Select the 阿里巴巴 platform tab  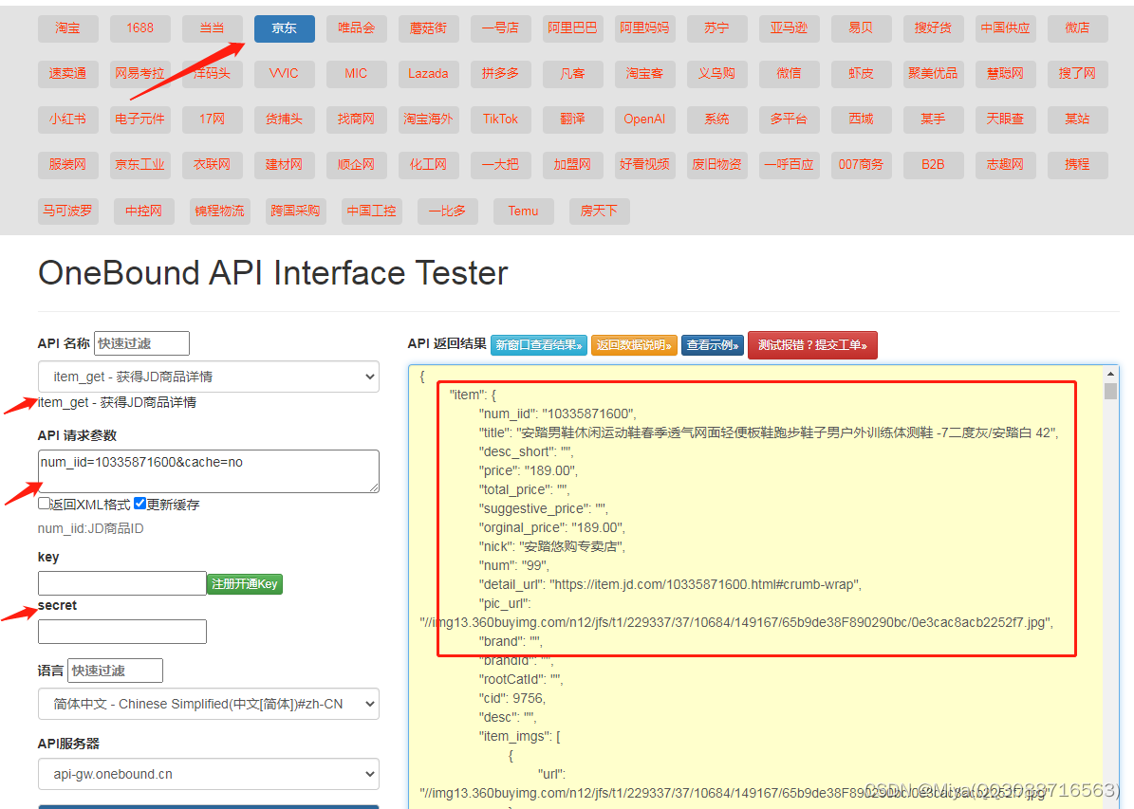pyautogui.click(x=573, y=28)
